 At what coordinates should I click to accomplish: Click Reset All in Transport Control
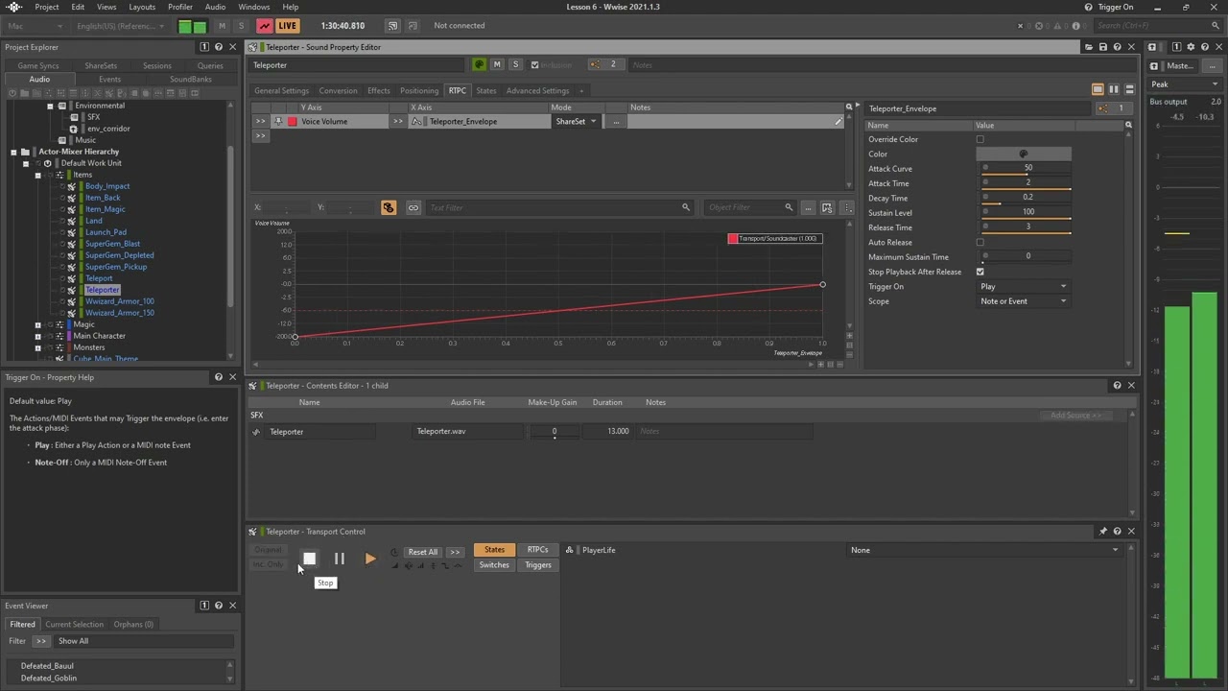point(422,552)
